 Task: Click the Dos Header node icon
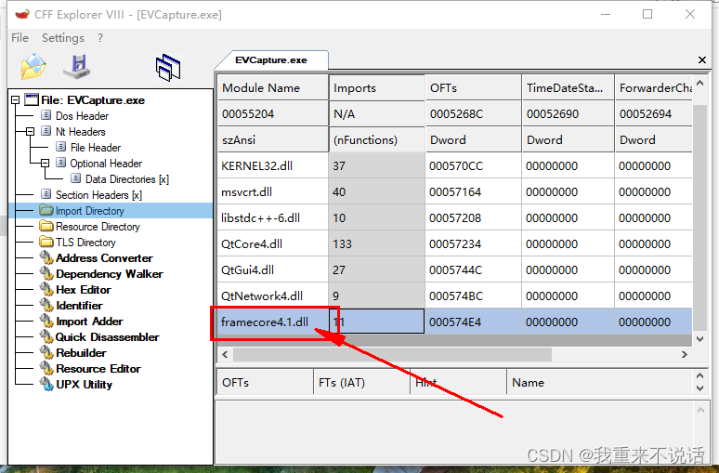pos(46,115)
